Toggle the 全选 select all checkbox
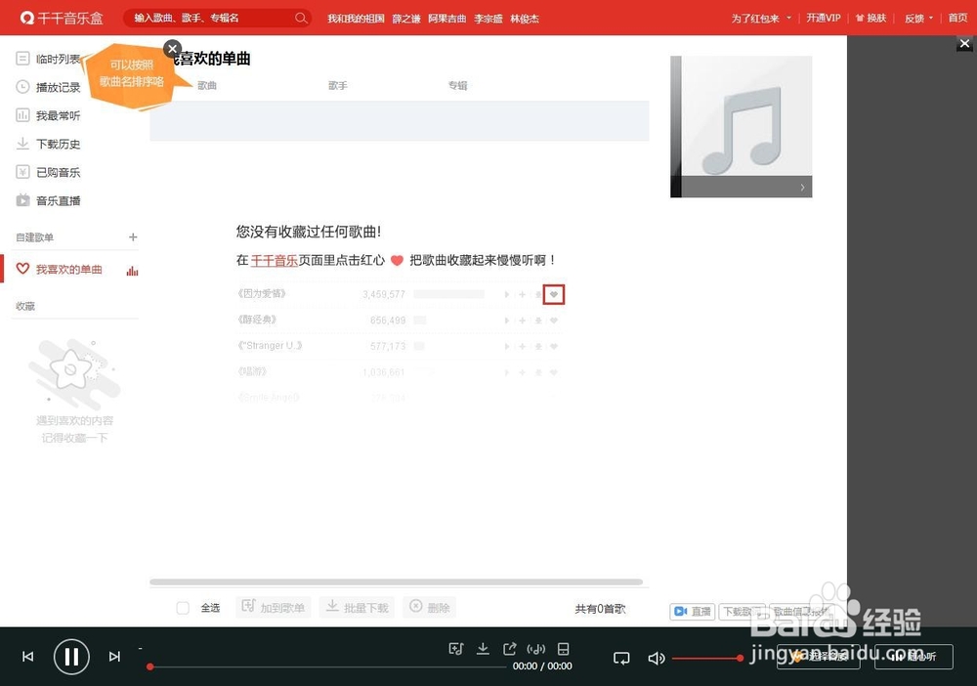This screenshot has width=977, height=686. [x=183, y=607]
